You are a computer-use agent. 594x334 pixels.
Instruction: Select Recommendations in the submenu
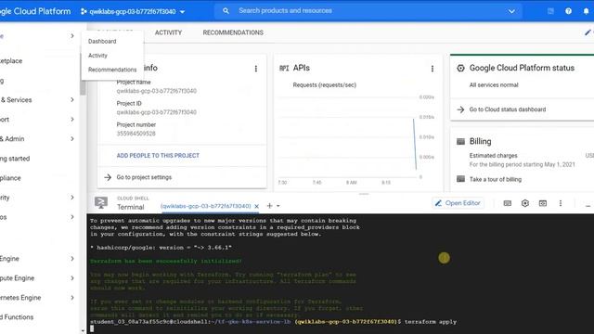pyautogui.click(x=112, y=70)
